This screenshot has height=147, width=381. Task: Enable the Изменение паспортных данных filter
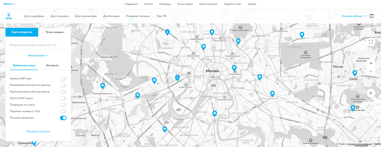[x=63, y=85]
